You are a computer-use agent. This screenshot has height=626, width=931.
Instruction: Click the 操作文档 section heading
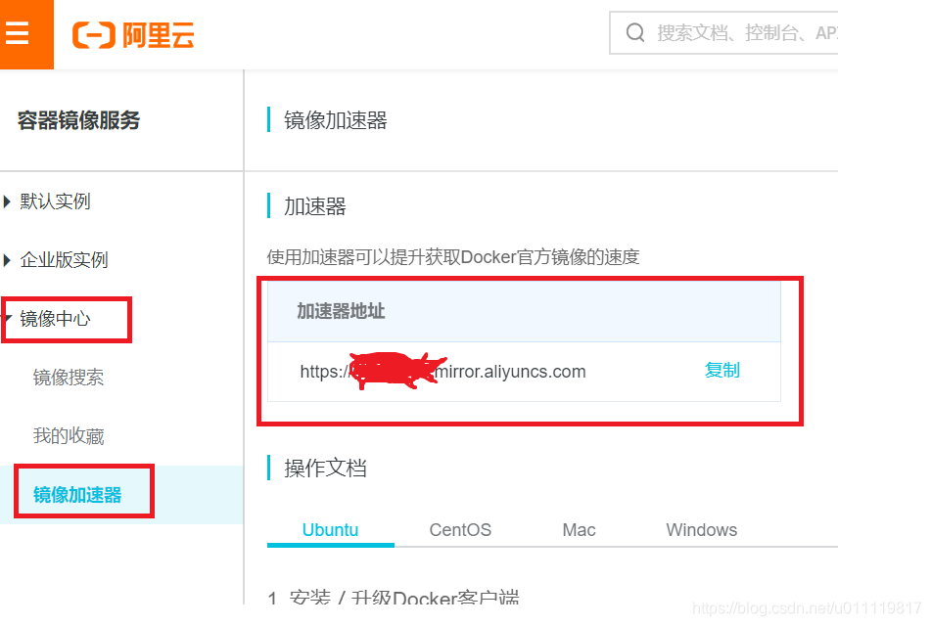(x=325, y=469)
